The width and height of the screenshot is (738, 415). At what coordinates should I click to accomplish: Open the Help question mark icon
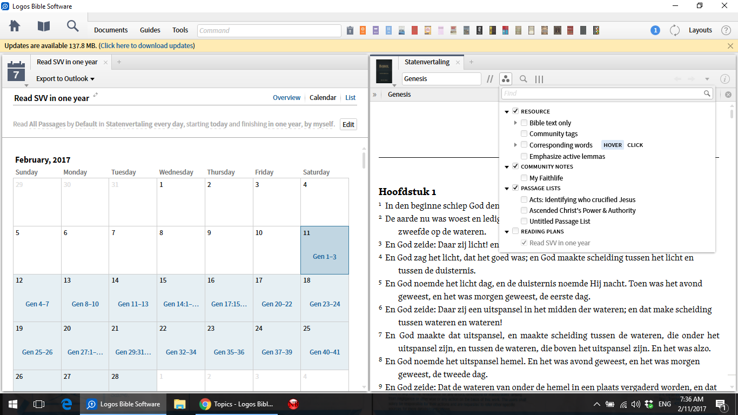click(x=726, y=30)
